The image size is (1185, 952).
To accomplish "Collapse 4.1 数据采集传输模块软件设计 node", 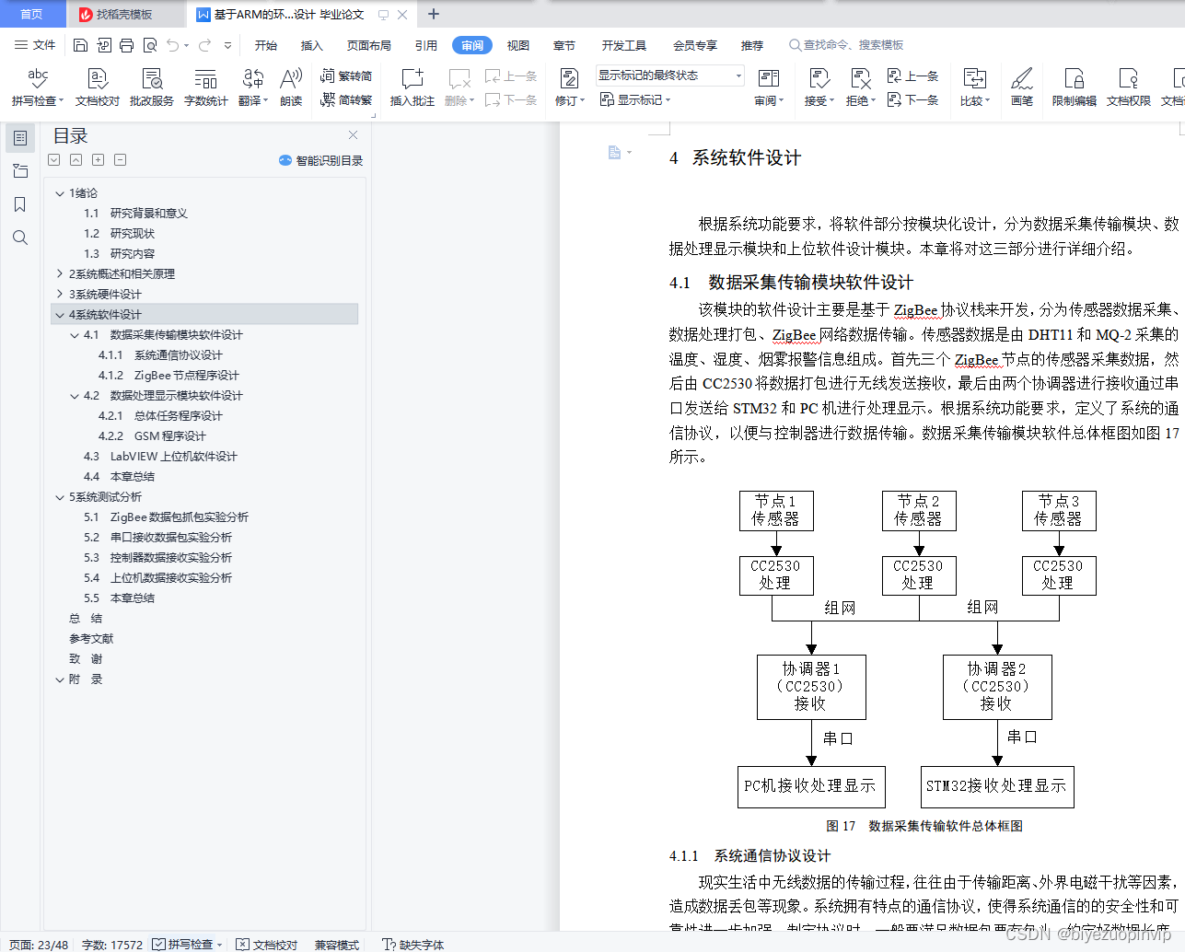I will 75,335.
